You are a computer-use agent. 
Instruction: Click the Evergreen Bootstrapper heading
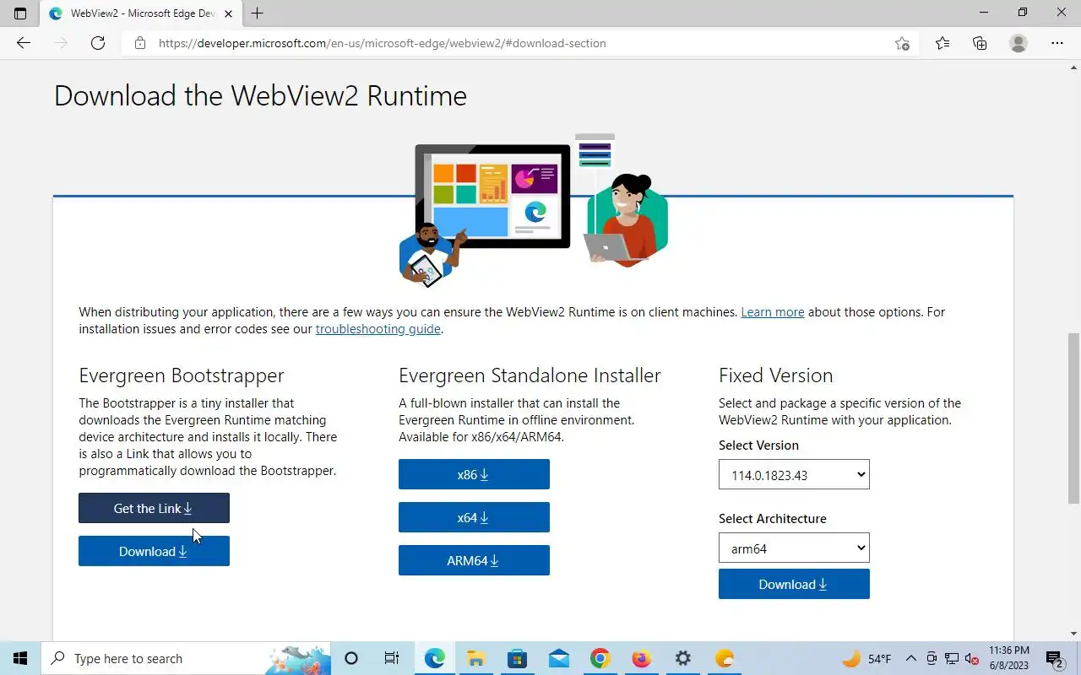(182, 375)
